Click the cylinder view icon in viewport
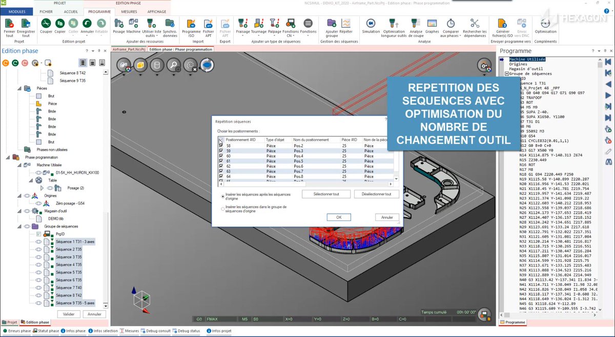615x337 pixels. tap(157, 65)
